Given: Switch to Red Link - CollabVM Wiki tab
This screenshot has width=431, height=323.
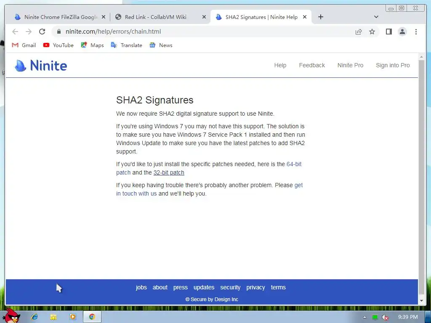Looking at the screenshot, I should click(x=155, y=17).
